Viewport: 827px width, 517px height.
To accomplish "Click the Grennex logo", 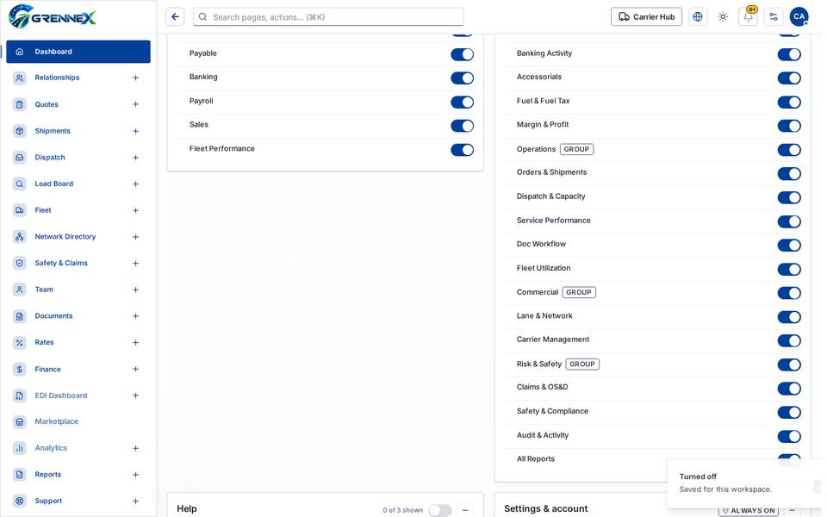I will tap(53, 16).
